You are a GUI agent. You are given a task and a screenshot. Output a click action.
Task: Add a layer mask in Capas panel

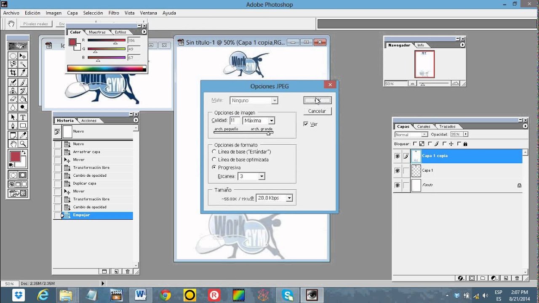pos(472,278)
